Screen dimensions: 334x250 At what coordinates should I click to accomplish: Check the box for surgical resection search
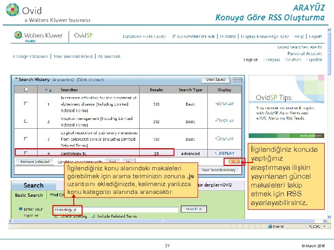point(26,138)
